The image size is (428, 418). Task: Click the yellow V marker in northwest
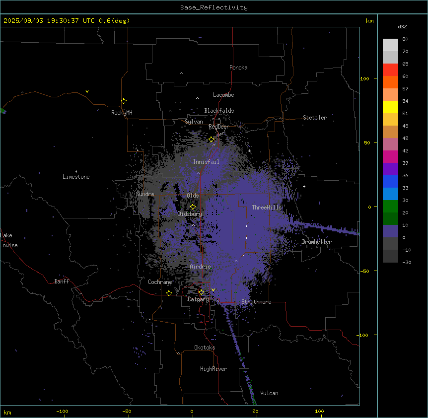87,91
